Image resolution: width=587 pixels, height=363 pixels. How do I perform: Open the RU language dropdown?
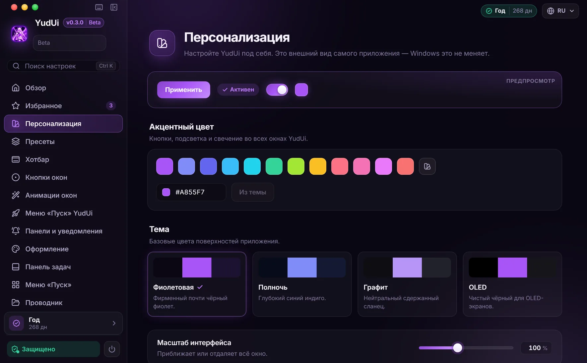tap(560, 11)
